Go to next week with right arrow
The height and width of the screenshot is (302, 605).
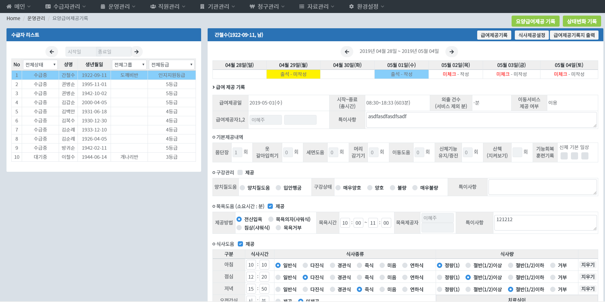click(452, 52)
